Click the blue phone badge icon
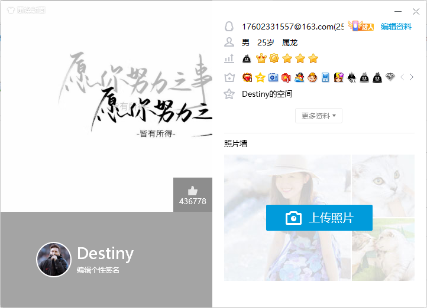 tap(325, 77)
